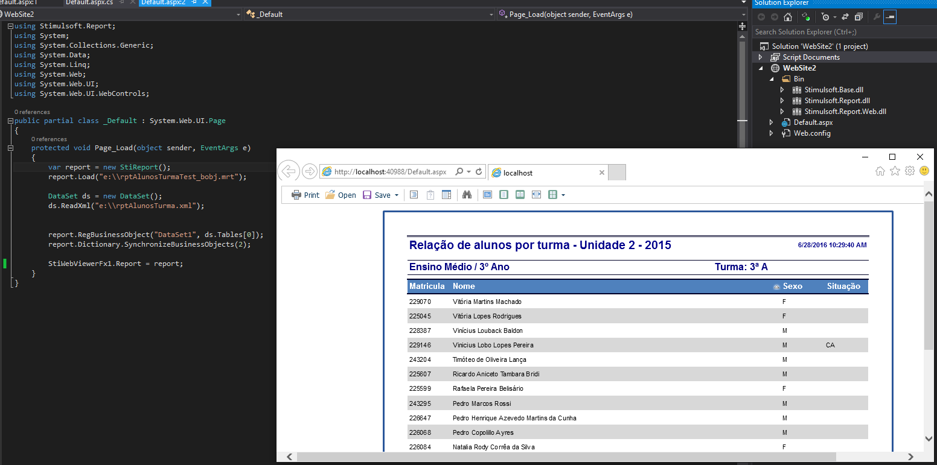
Task: Print the report from the viewer toolbar
Action: 305,195
